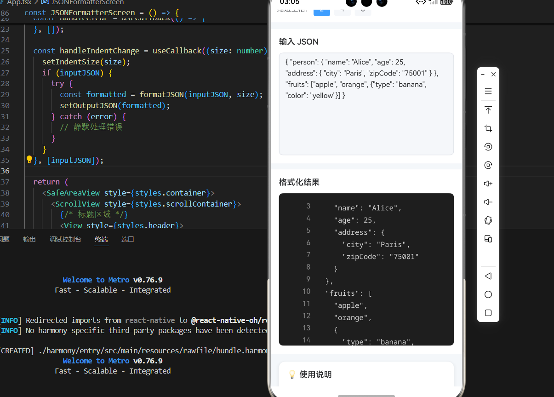Viewport: 554px width, 397px height.
Task: Open the emulator toolbar hamburger menu
Action: [488, 91]
